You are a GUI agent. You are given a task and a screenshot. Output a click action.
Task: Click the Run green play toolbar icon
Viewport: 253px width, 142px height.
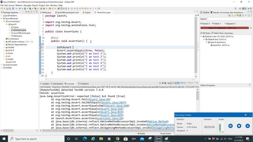tap(25, 9)
